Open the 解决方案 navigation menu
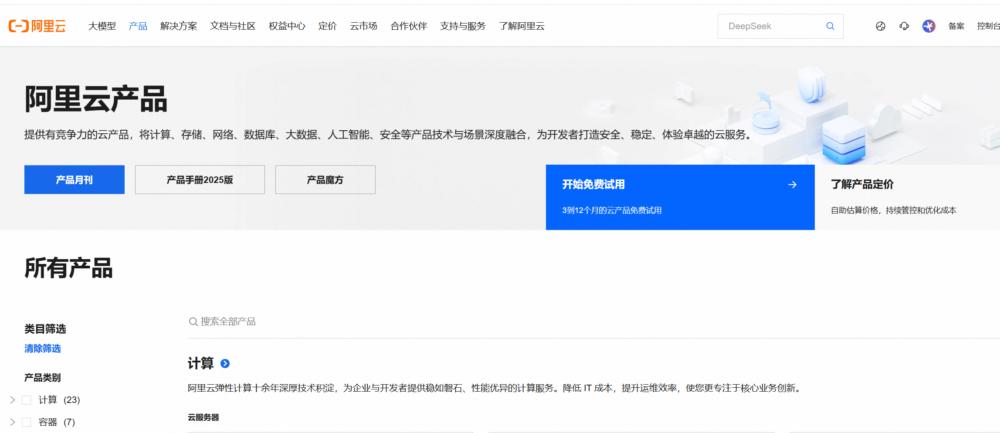 [178, 26]
